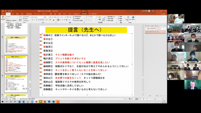Toggle strikethrough formatting

coord(41,20)
